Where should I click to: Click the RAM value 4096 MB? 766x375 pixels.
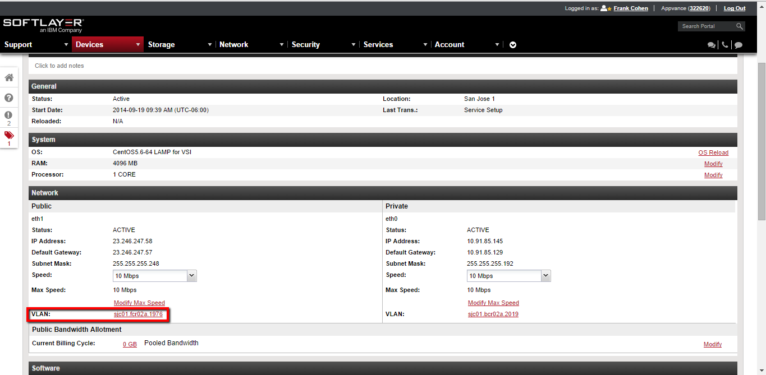coord(125,163)
